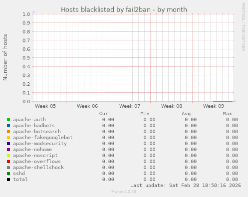
Task: Click the Week 06 axis label
Action: pos(87,106)
